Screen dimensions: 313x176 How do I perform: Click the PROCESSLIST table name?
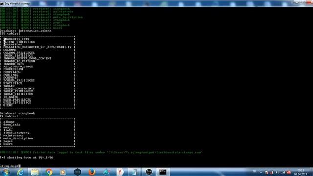click(14, 69)
